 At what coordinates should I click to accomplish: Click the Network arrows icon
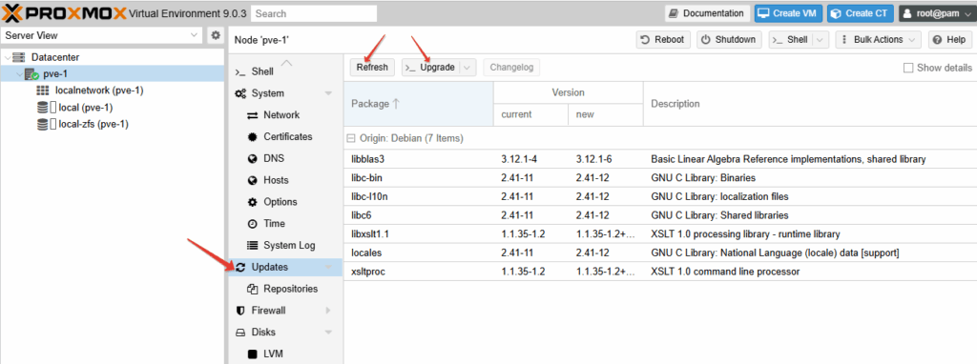click(x=252, y=115)
